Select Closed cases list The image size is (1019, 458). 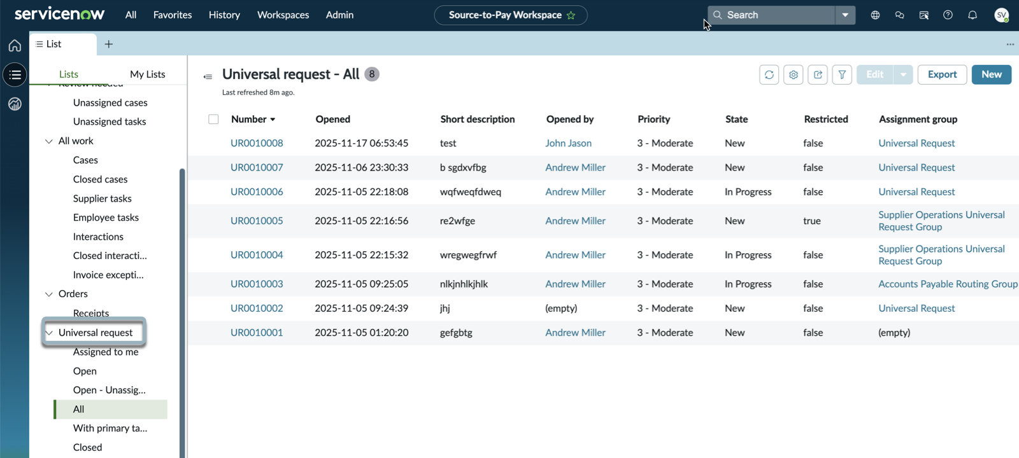point(100,179)
